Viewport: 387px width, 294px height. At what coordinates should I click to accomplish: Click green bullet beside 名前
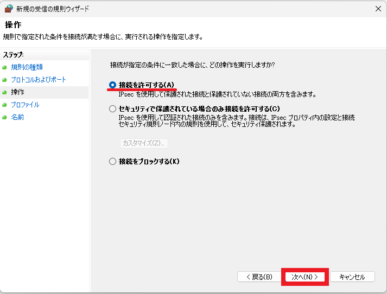[4, 117]
